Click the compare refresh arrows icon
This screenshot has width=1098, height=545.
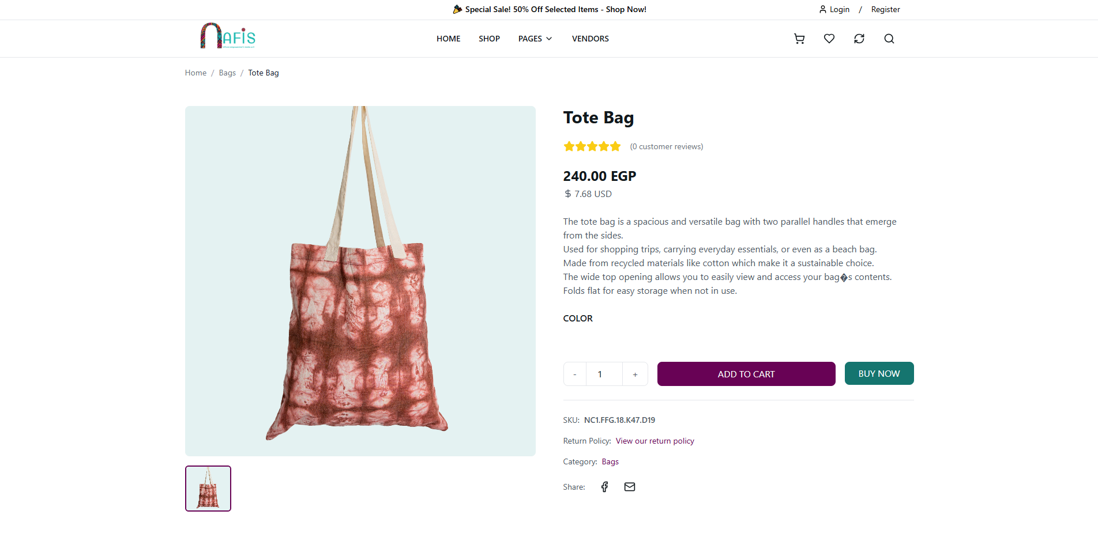point(859,39)
